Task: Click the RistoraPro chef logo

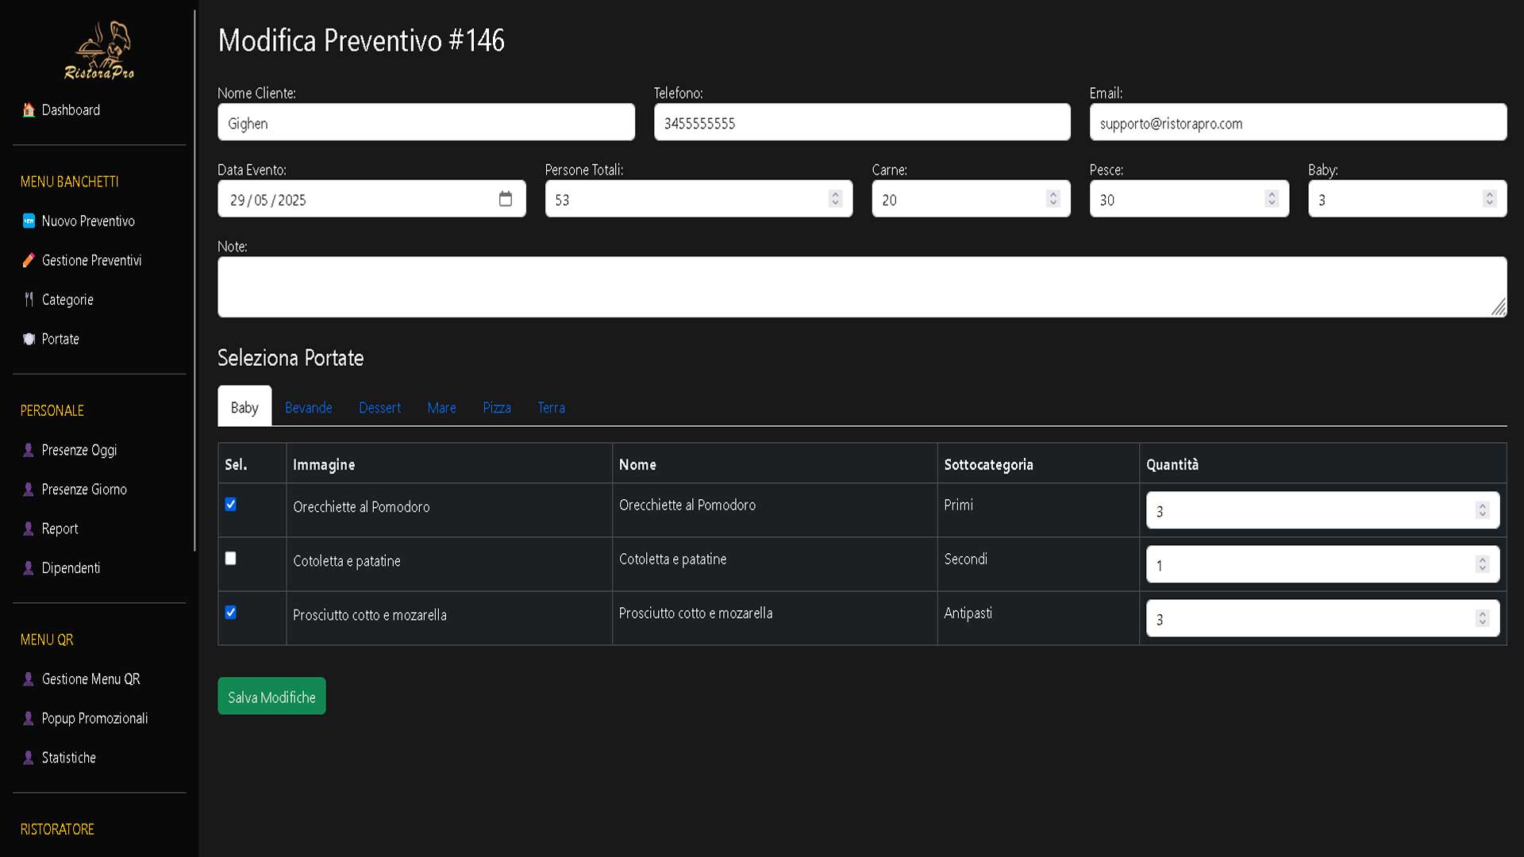Action: (x=99, y=50)
